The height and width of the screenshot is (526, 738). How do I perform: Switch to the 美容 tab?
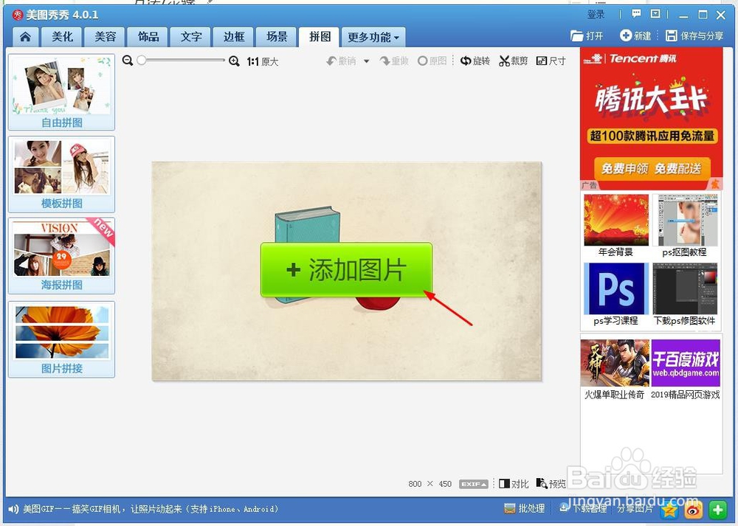coord(104,36)
